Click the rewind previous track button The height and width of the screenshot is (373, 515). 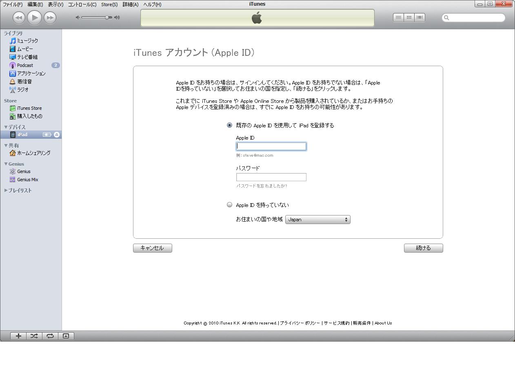tap(19, 18)
